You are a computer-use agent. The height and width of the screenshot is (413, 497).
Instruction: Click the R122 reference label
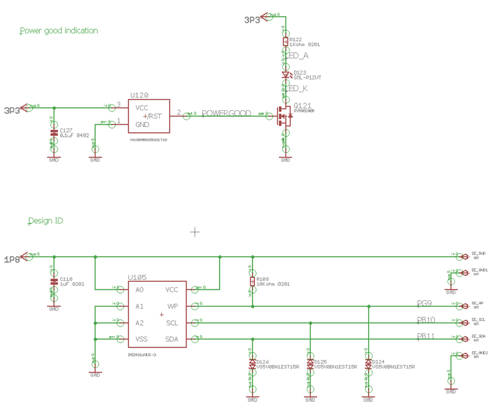(x=295, y=40)
